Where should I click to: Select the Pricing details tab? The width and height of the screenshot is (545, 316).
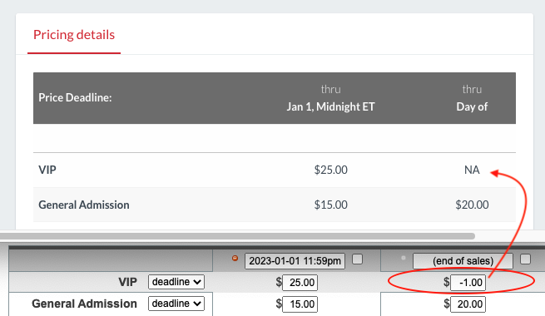[74, 35]
